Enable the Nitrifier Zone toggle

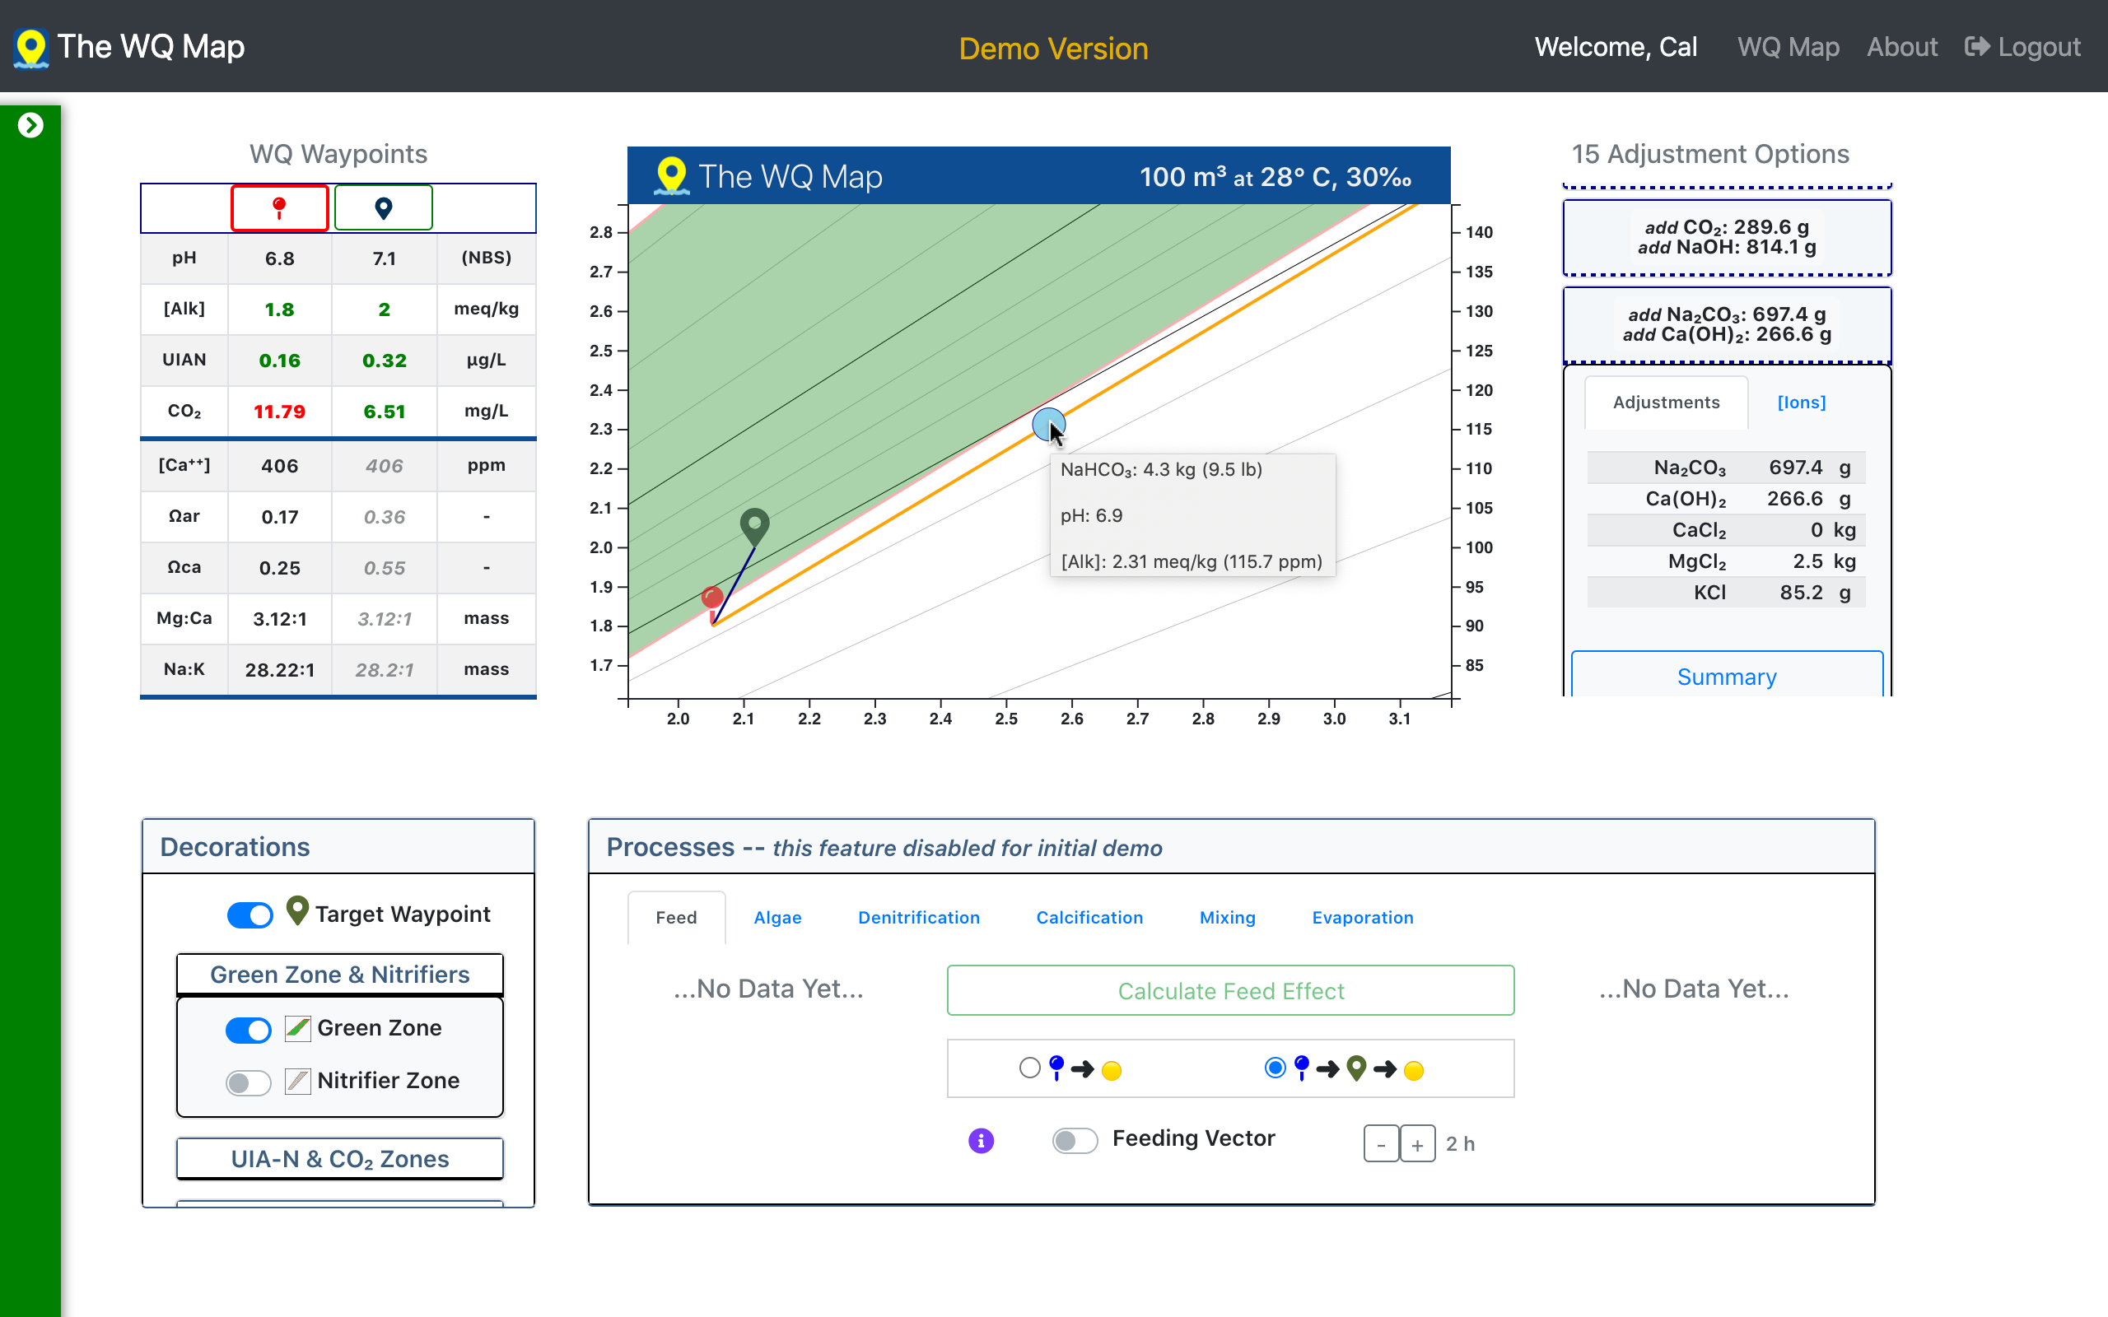248,1082
